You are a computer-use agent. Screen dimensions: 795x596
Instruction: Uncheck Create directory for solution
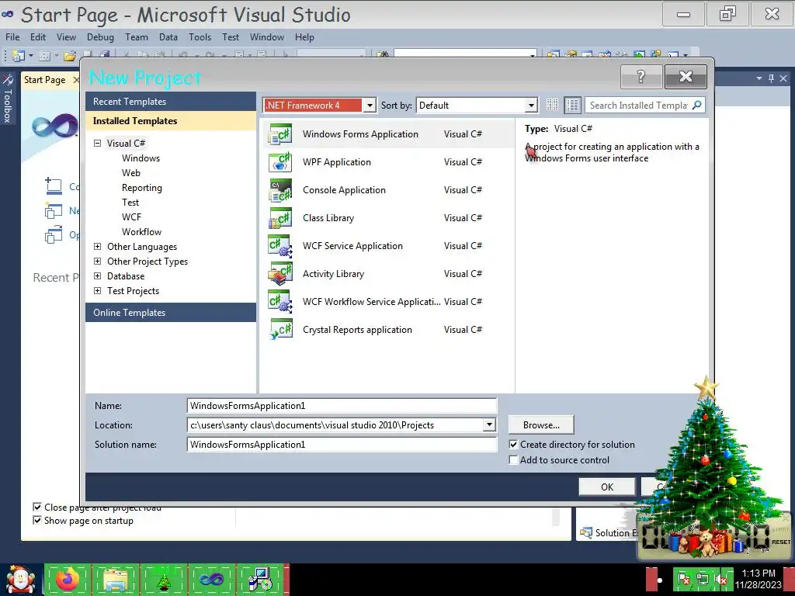tap(514, 445)
